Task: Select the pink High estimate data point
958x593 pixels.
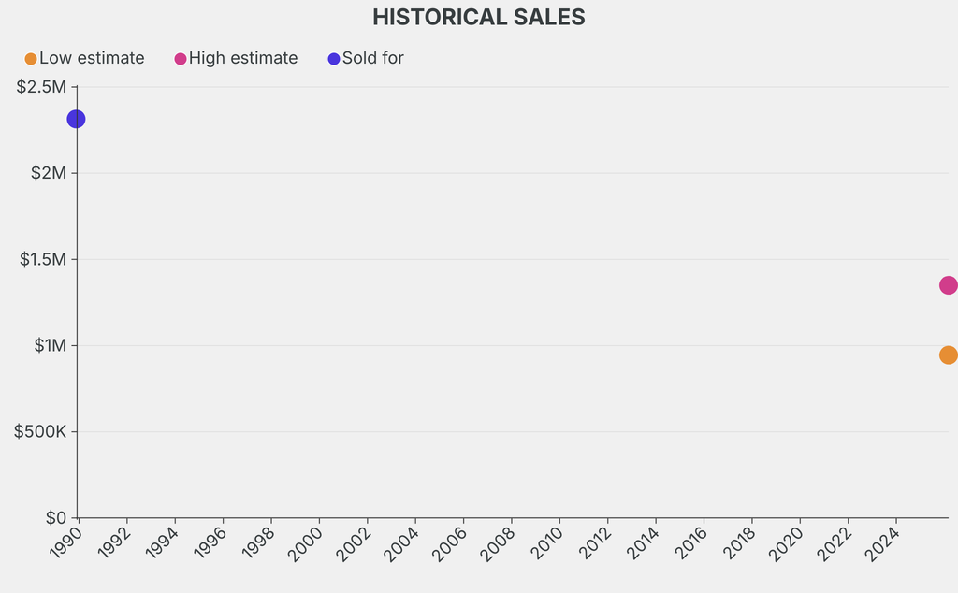Action: 948,285
